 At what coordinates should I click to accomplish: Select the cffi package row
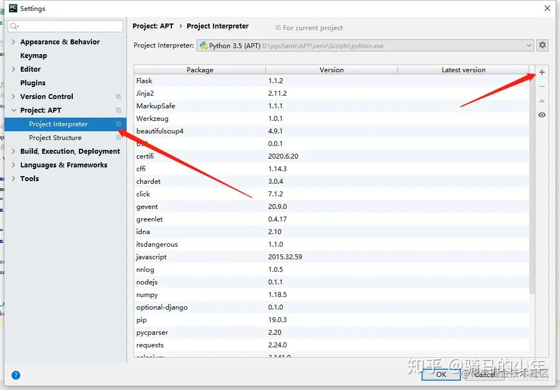(x=332, y=169)
